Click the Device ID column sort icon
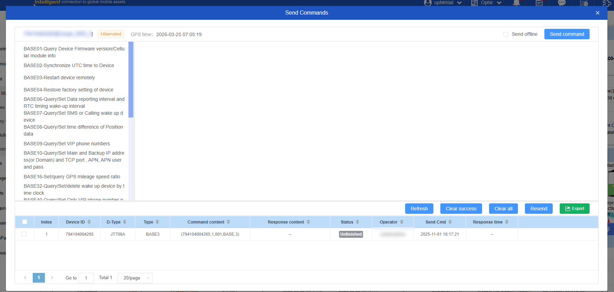614x292 pixels. [x=89, y=222]
